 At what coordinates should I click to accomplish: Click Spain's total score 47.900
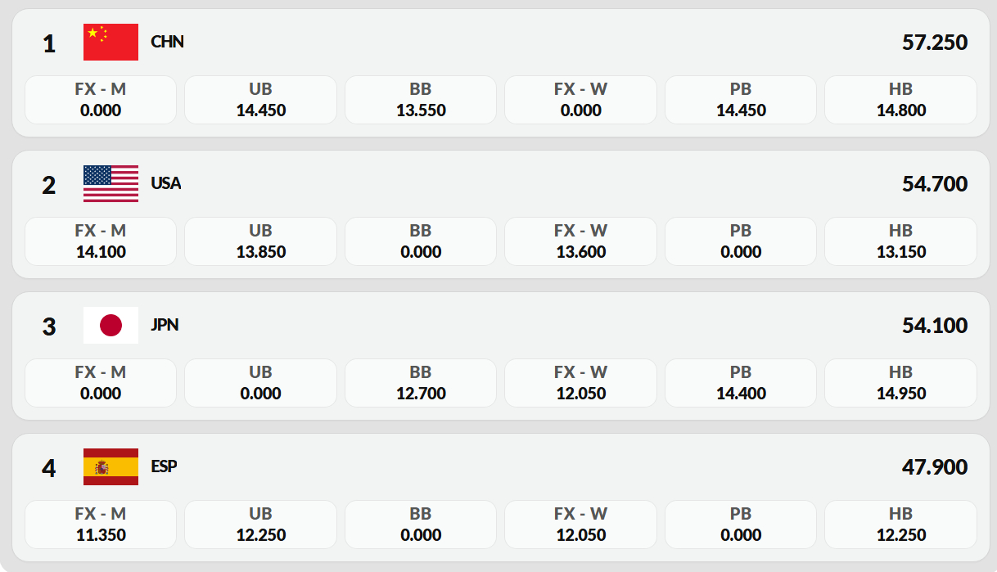[x=934, y=467]
